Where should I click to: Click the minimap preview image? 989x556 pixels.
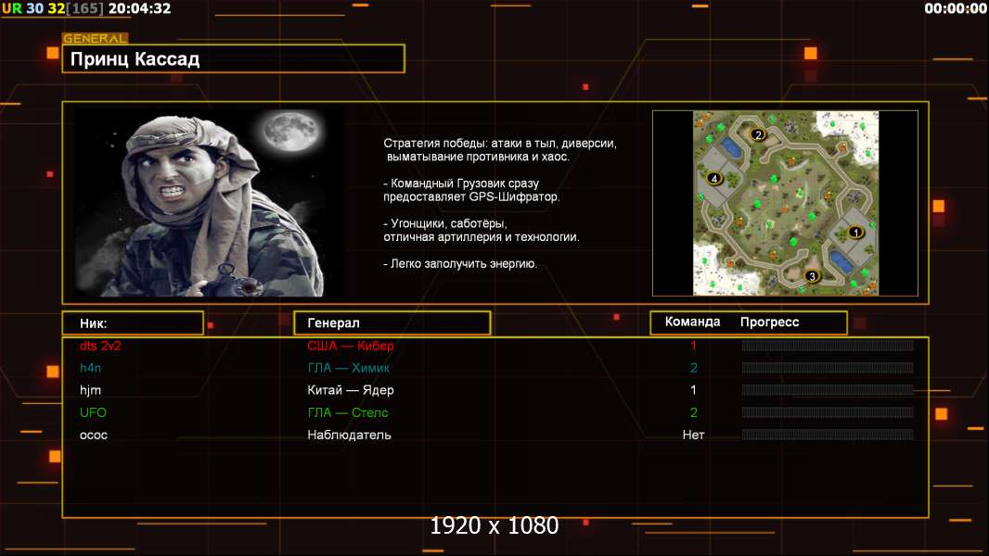coord(785,203)
